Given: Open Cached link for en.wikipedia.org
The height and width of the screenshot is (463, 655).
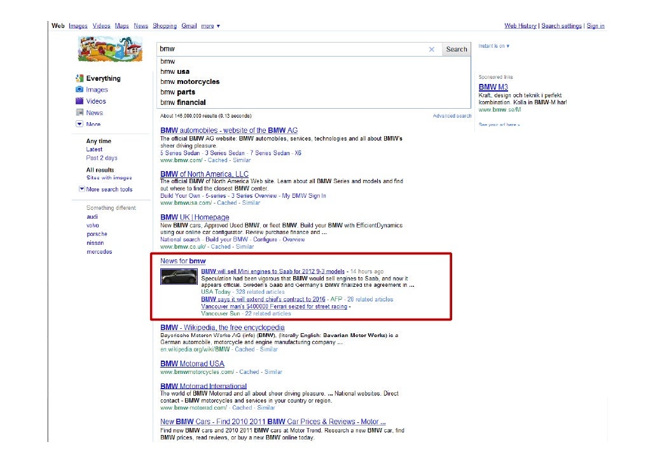Looking at the screenshot, I should click(245, 349).
